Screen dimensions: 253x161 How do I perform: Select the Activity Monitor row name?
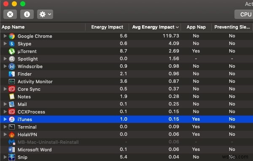pos(35,82)
